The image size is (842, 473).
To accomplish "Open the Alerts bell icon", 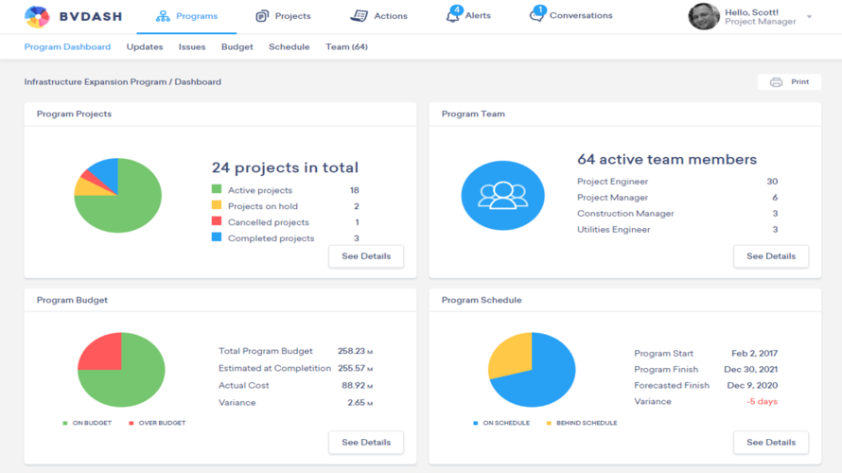I will (x=453, y=15).
